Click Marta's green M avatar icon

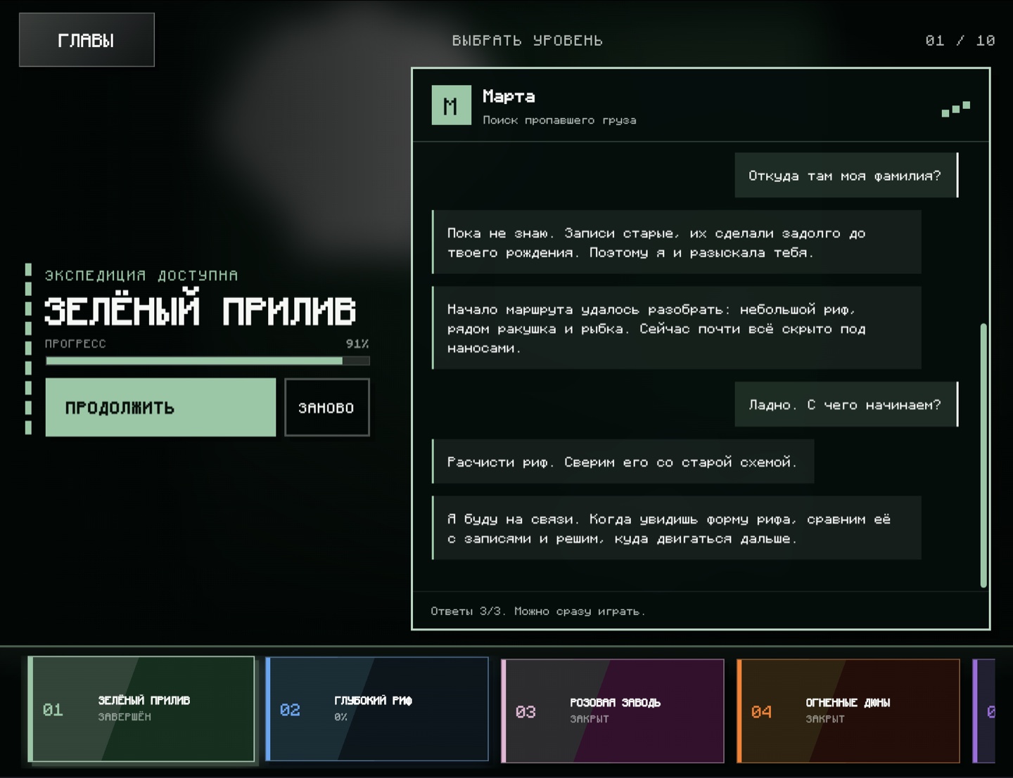(x=451, y=105)
